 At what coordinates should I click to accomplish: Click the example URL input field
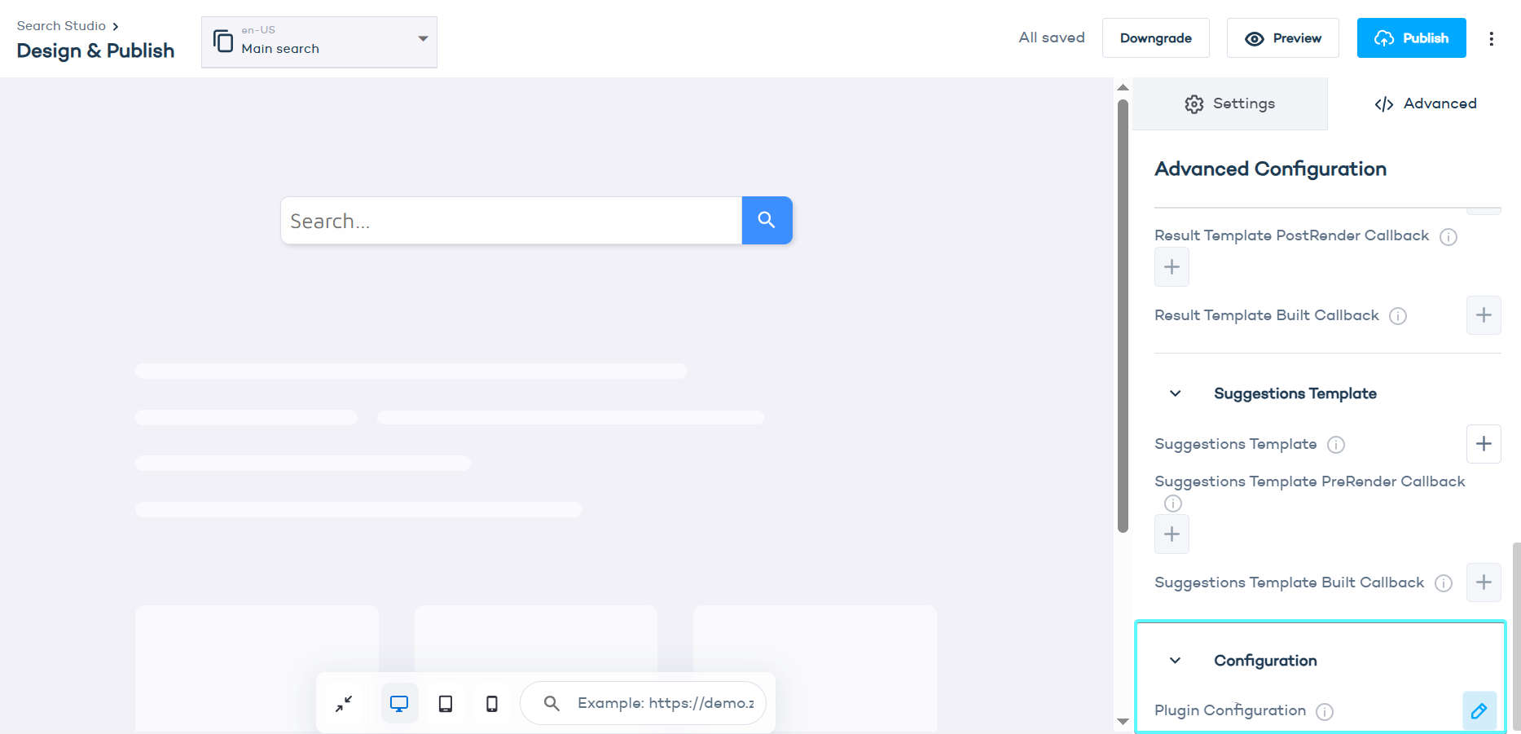tap(665, 703)
